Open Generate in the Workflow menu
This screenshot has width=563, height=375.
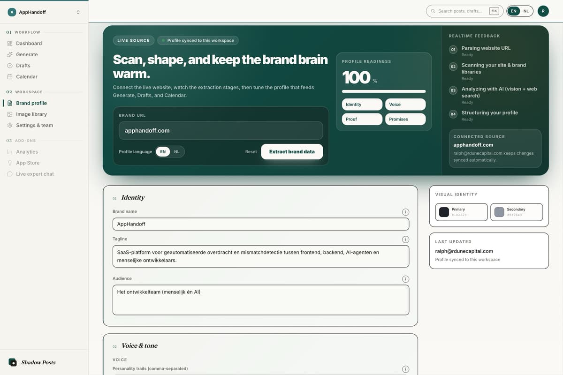(27, 54)
